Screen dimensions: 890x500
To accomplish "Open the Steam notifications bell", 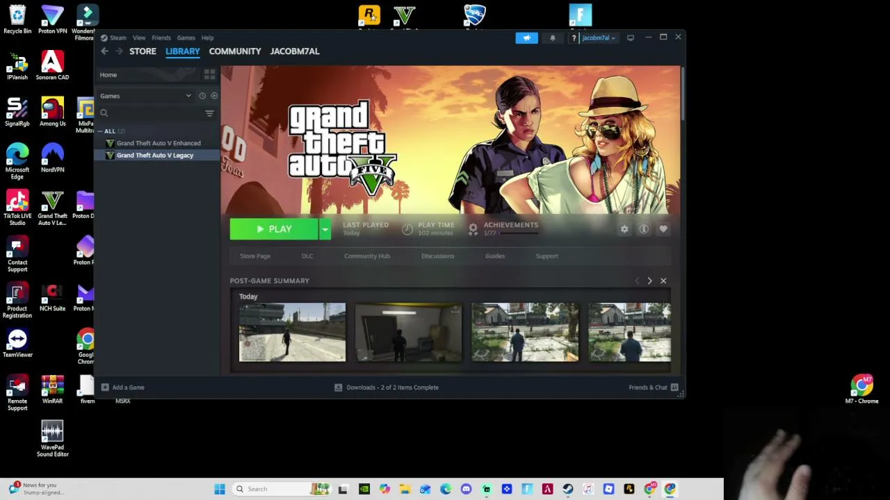I will click(553, 37).
